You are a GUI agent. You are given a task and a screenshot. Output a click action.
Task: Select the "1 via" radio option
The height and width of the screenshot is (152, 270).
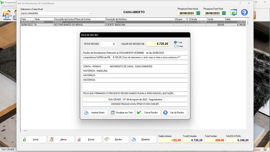tap(175, 42)
